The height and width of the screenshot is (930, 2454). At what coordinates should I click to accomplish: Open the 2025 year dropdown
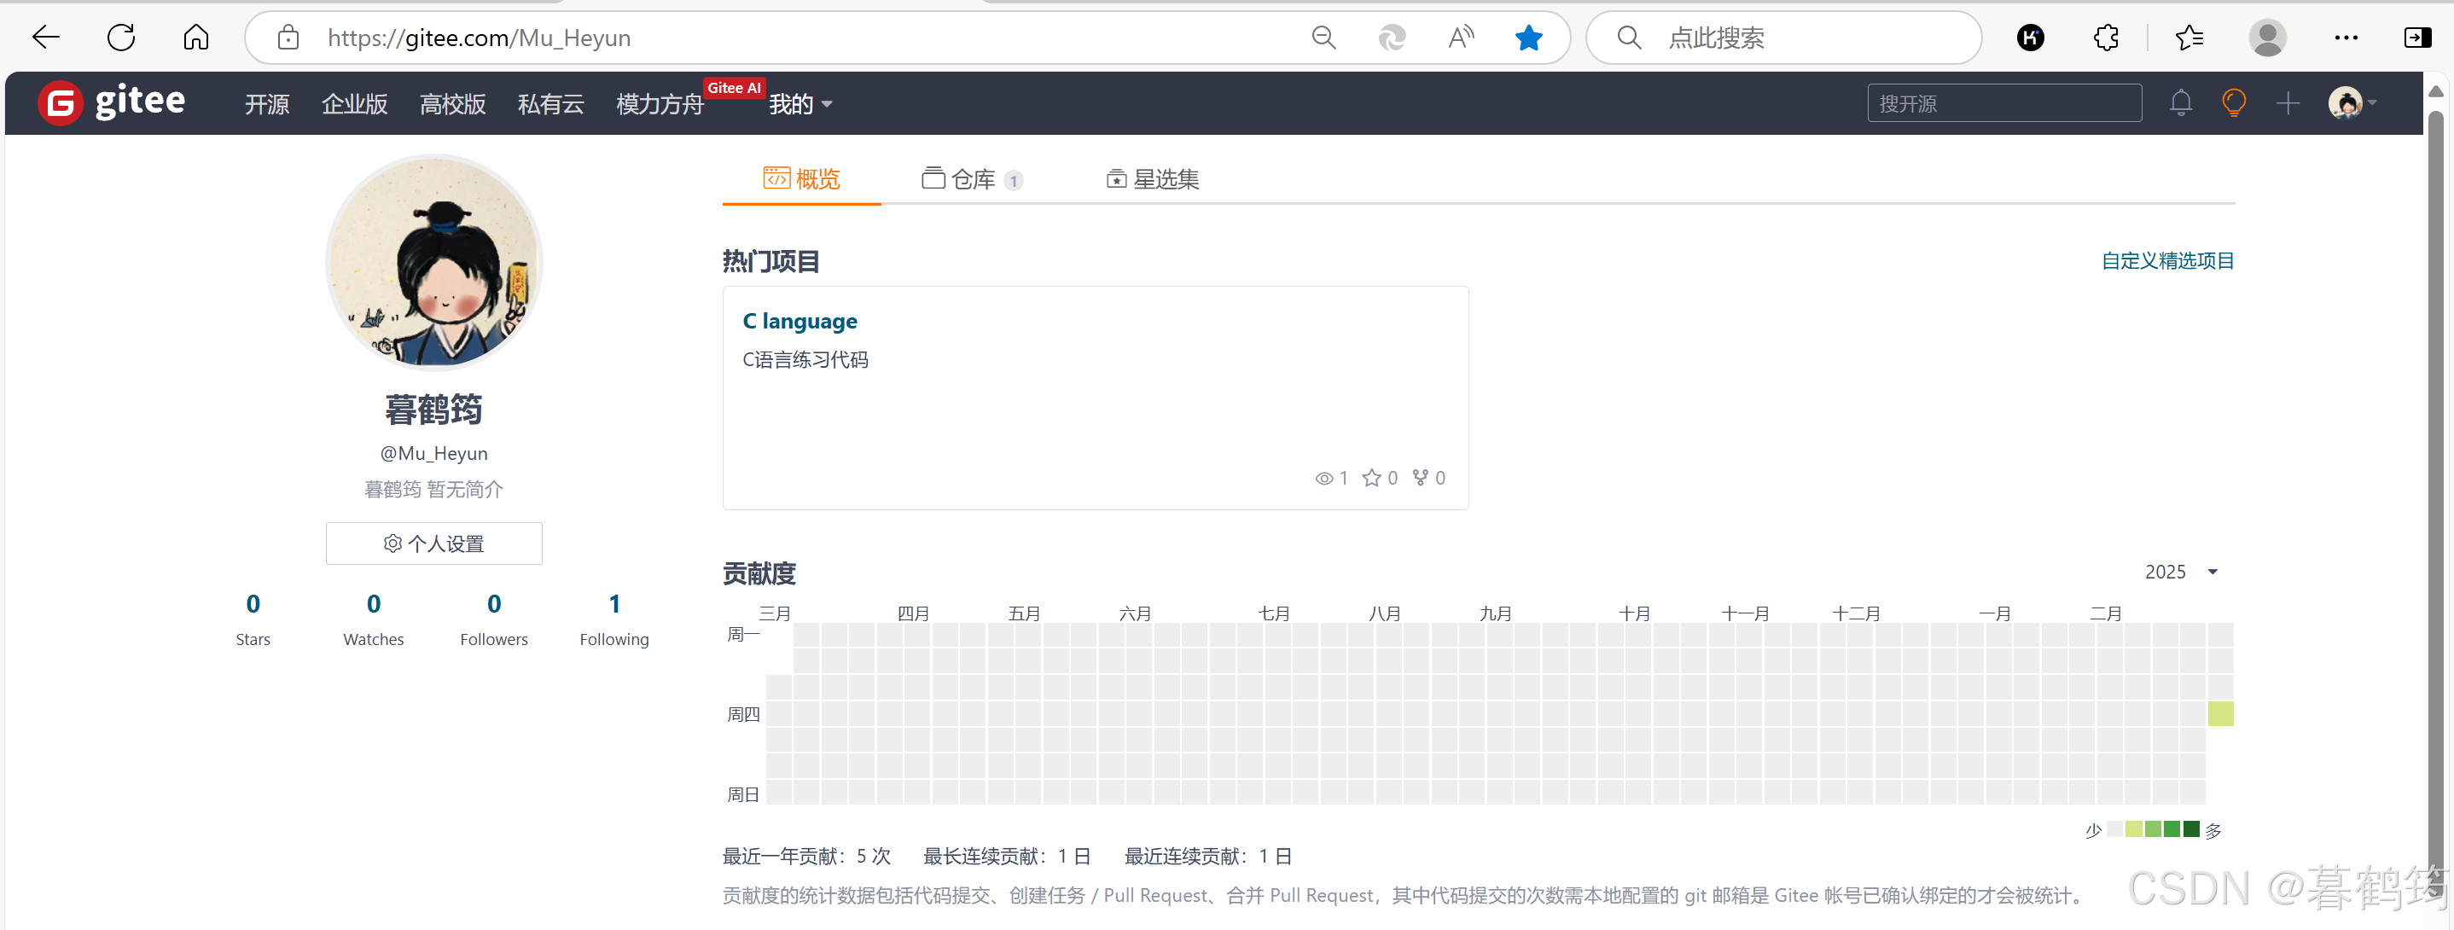tap(2181, 572)
